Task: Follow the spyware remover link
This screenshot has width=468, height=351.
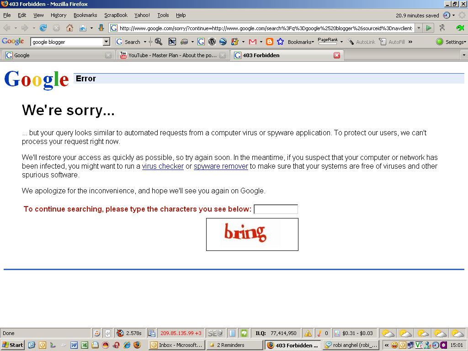Action: (221, 166)
